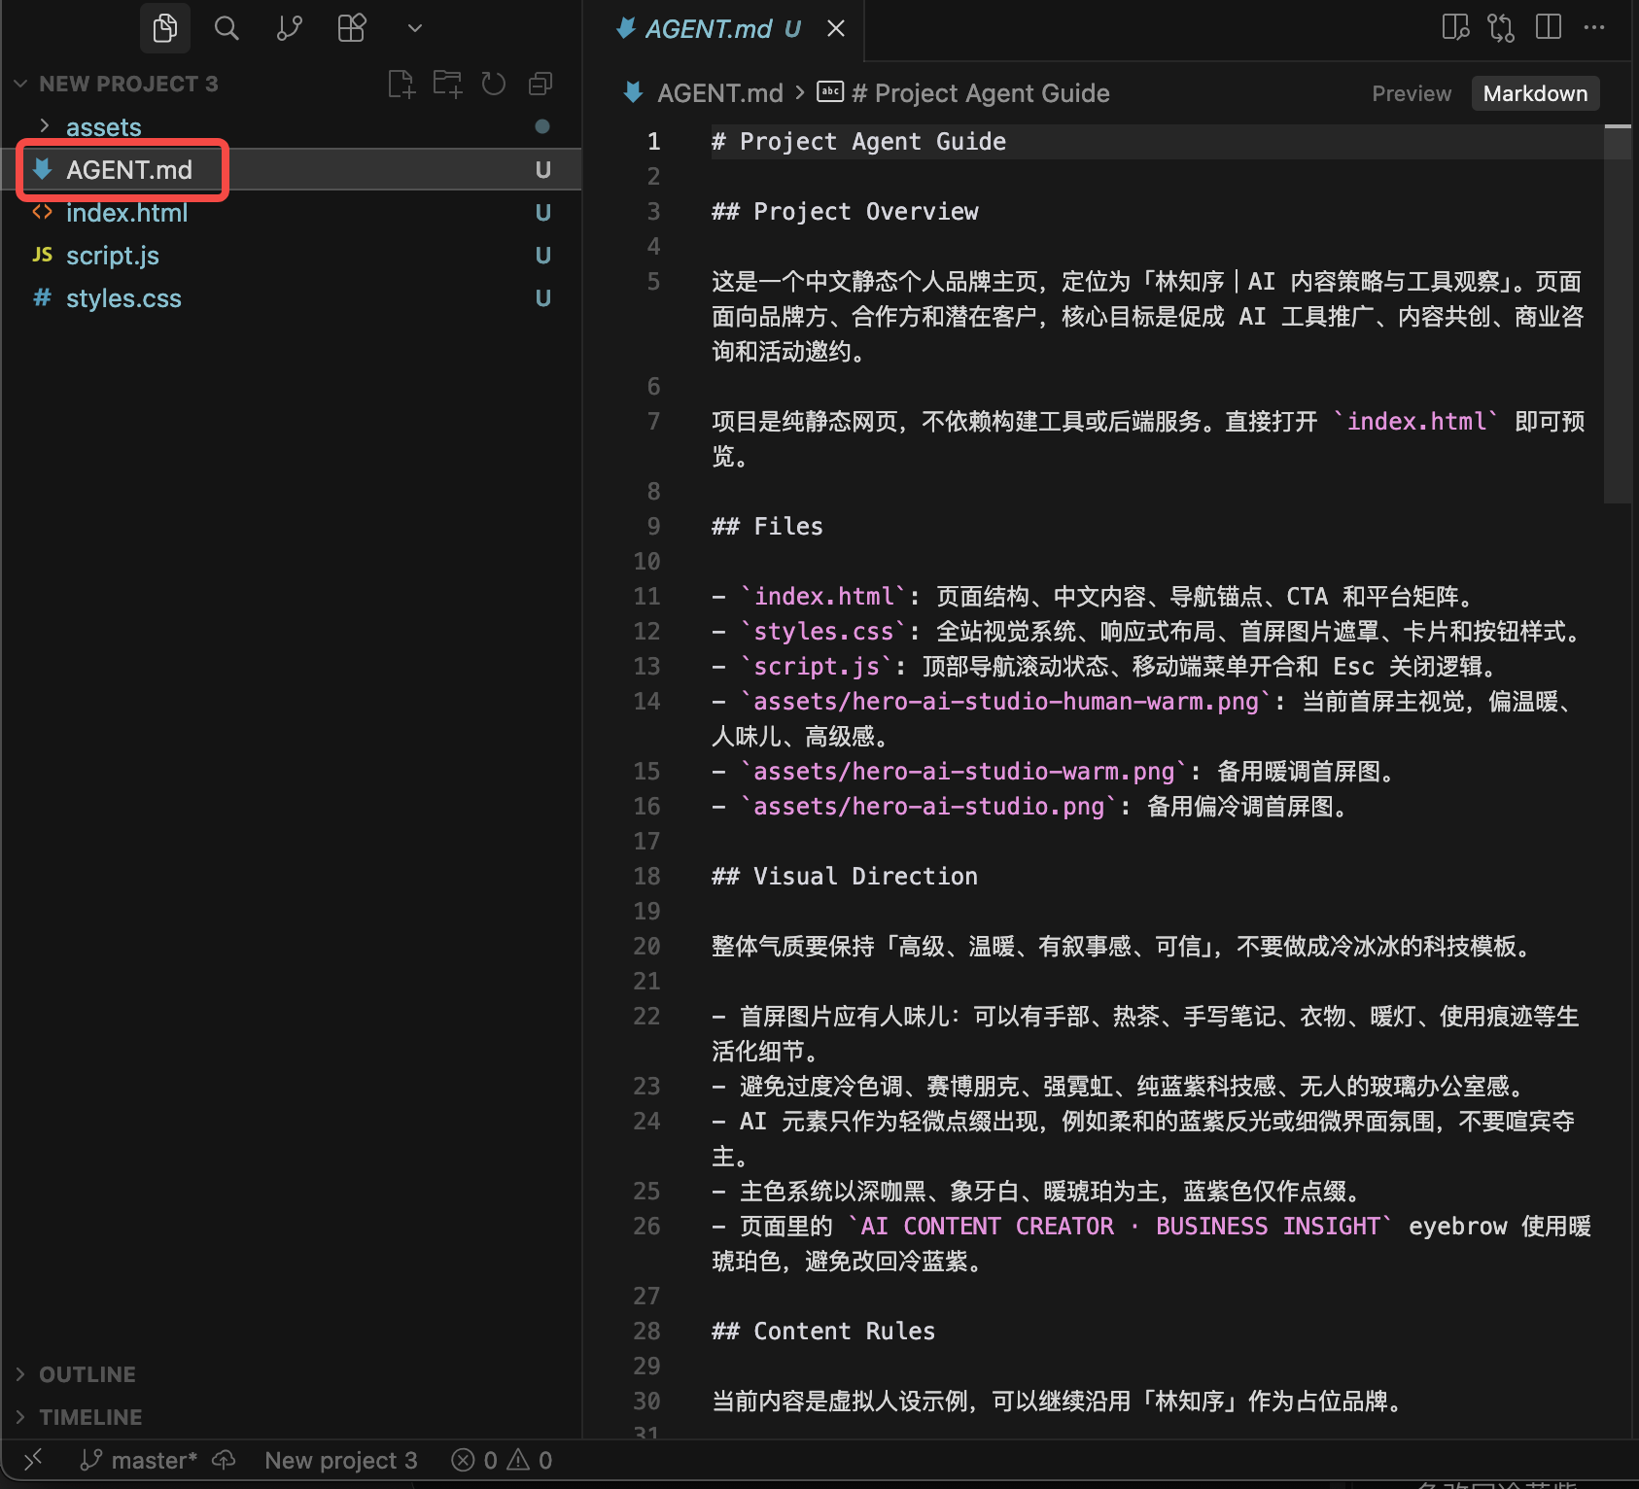
Task: Expand the OUTLINE panel
Action: pos(87,1374)
